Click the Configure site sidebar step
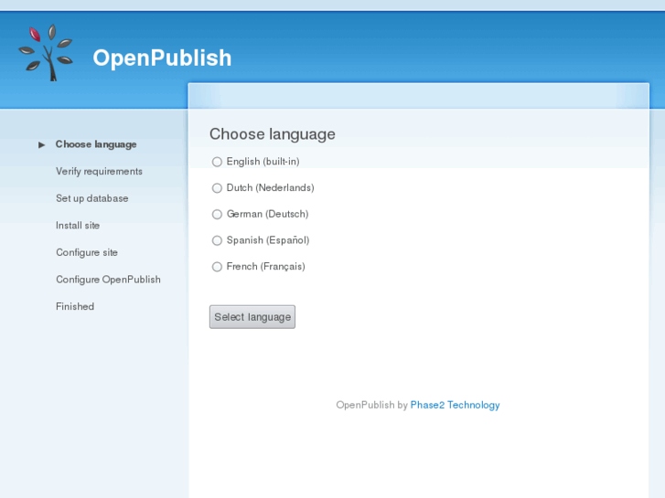665x498 pixels. (x=87, y=252)
